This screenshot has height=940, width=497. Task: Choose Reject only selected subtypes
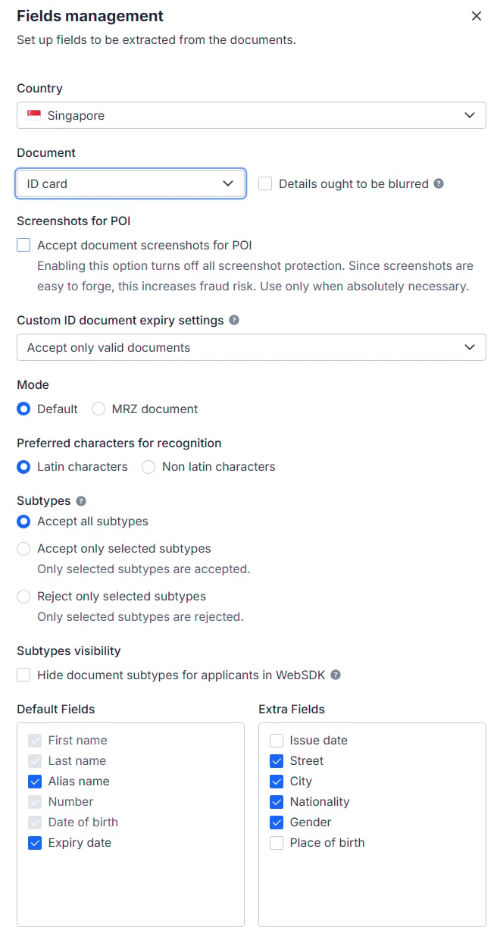point(23,596)
